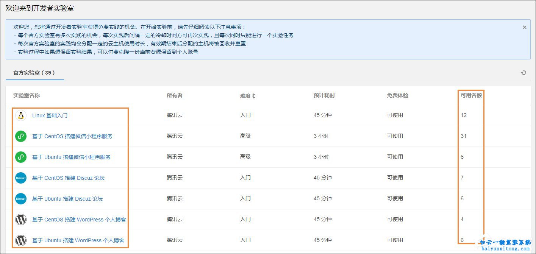Screen dimensions: 536x254
Task: Dismiss the welcome notice banner
Action: (x=524, y=27)
